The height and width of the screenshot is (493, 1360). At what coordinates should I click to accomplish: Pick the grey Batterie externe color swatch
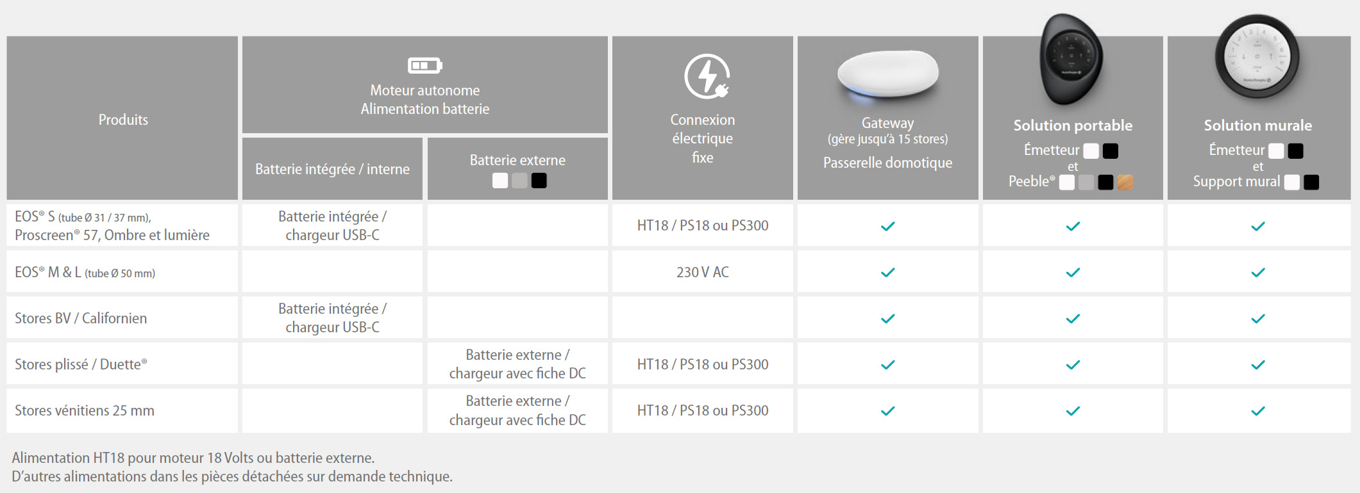520,181
